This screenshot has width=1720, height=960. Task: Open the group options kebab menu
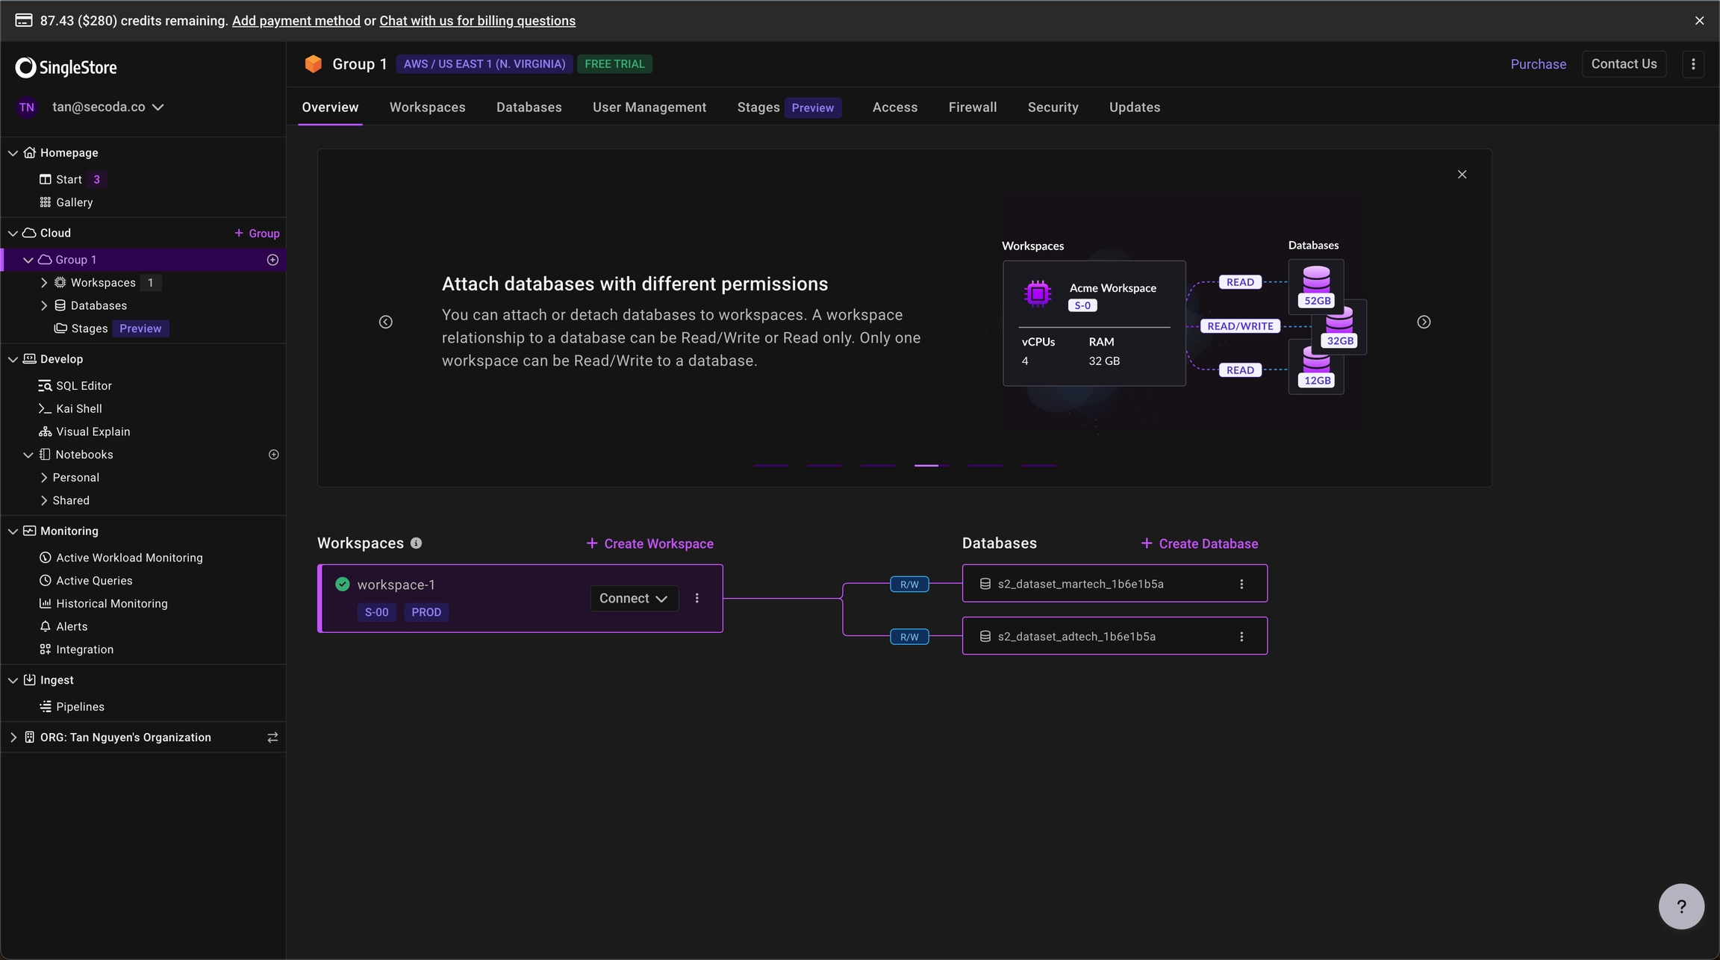1693,64
